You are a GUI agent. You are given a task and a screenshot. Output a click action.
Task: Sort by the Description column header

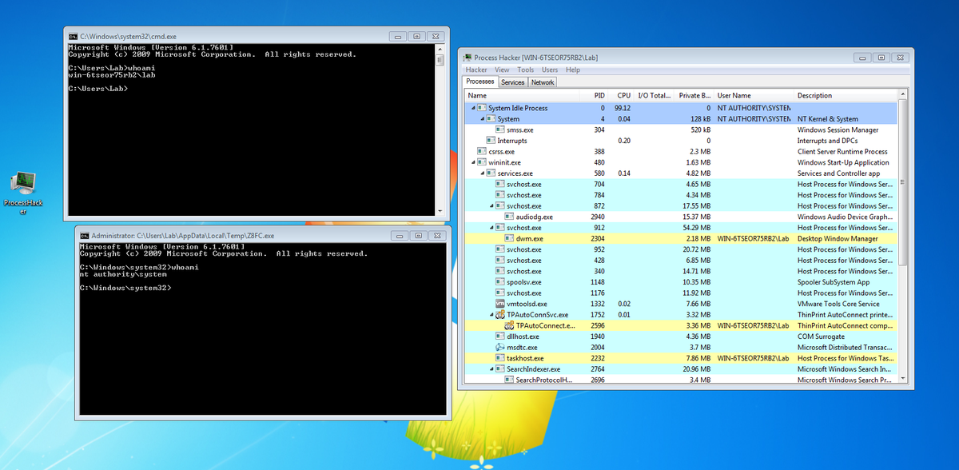tap(845, 96)
